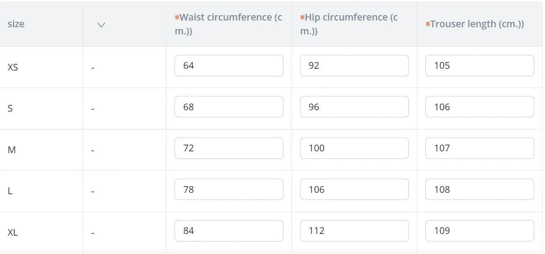
Task: Click the Trouser length column header
Action: (x=476, y=24)
